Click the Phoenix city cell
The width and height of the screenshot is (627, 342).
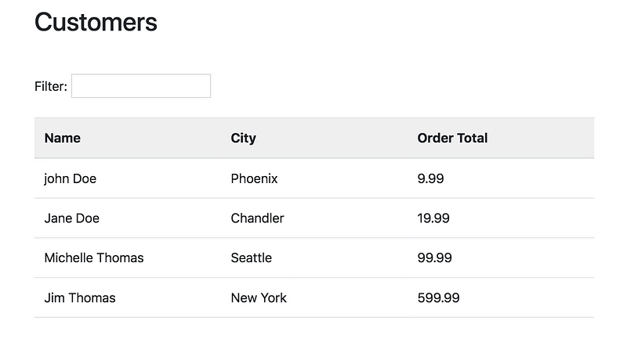coord(254,178)
